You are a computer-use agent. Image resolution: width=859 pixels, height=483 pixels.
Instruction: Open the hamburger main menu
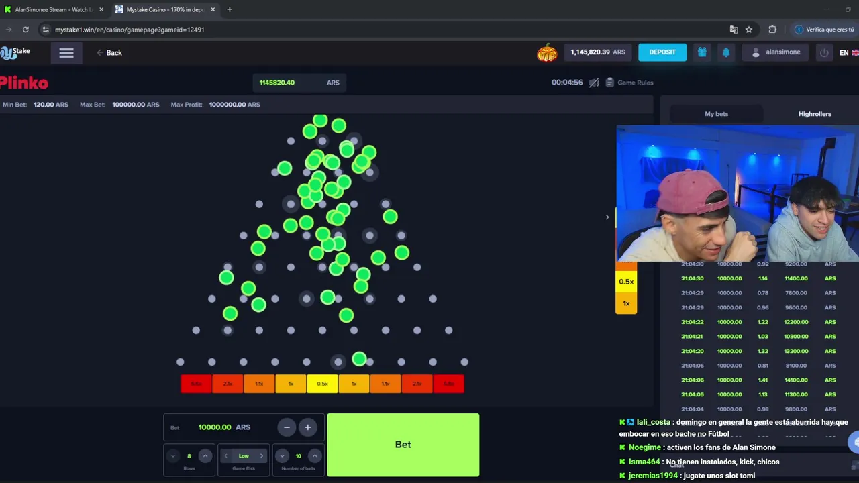click(x=66, y=53)
